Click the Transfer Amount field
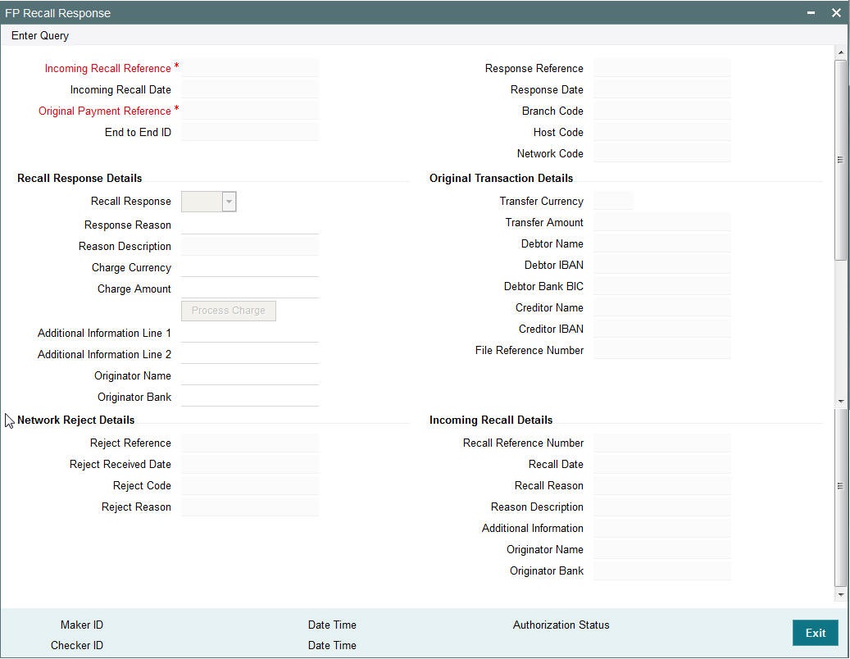 tap(662, 222)
